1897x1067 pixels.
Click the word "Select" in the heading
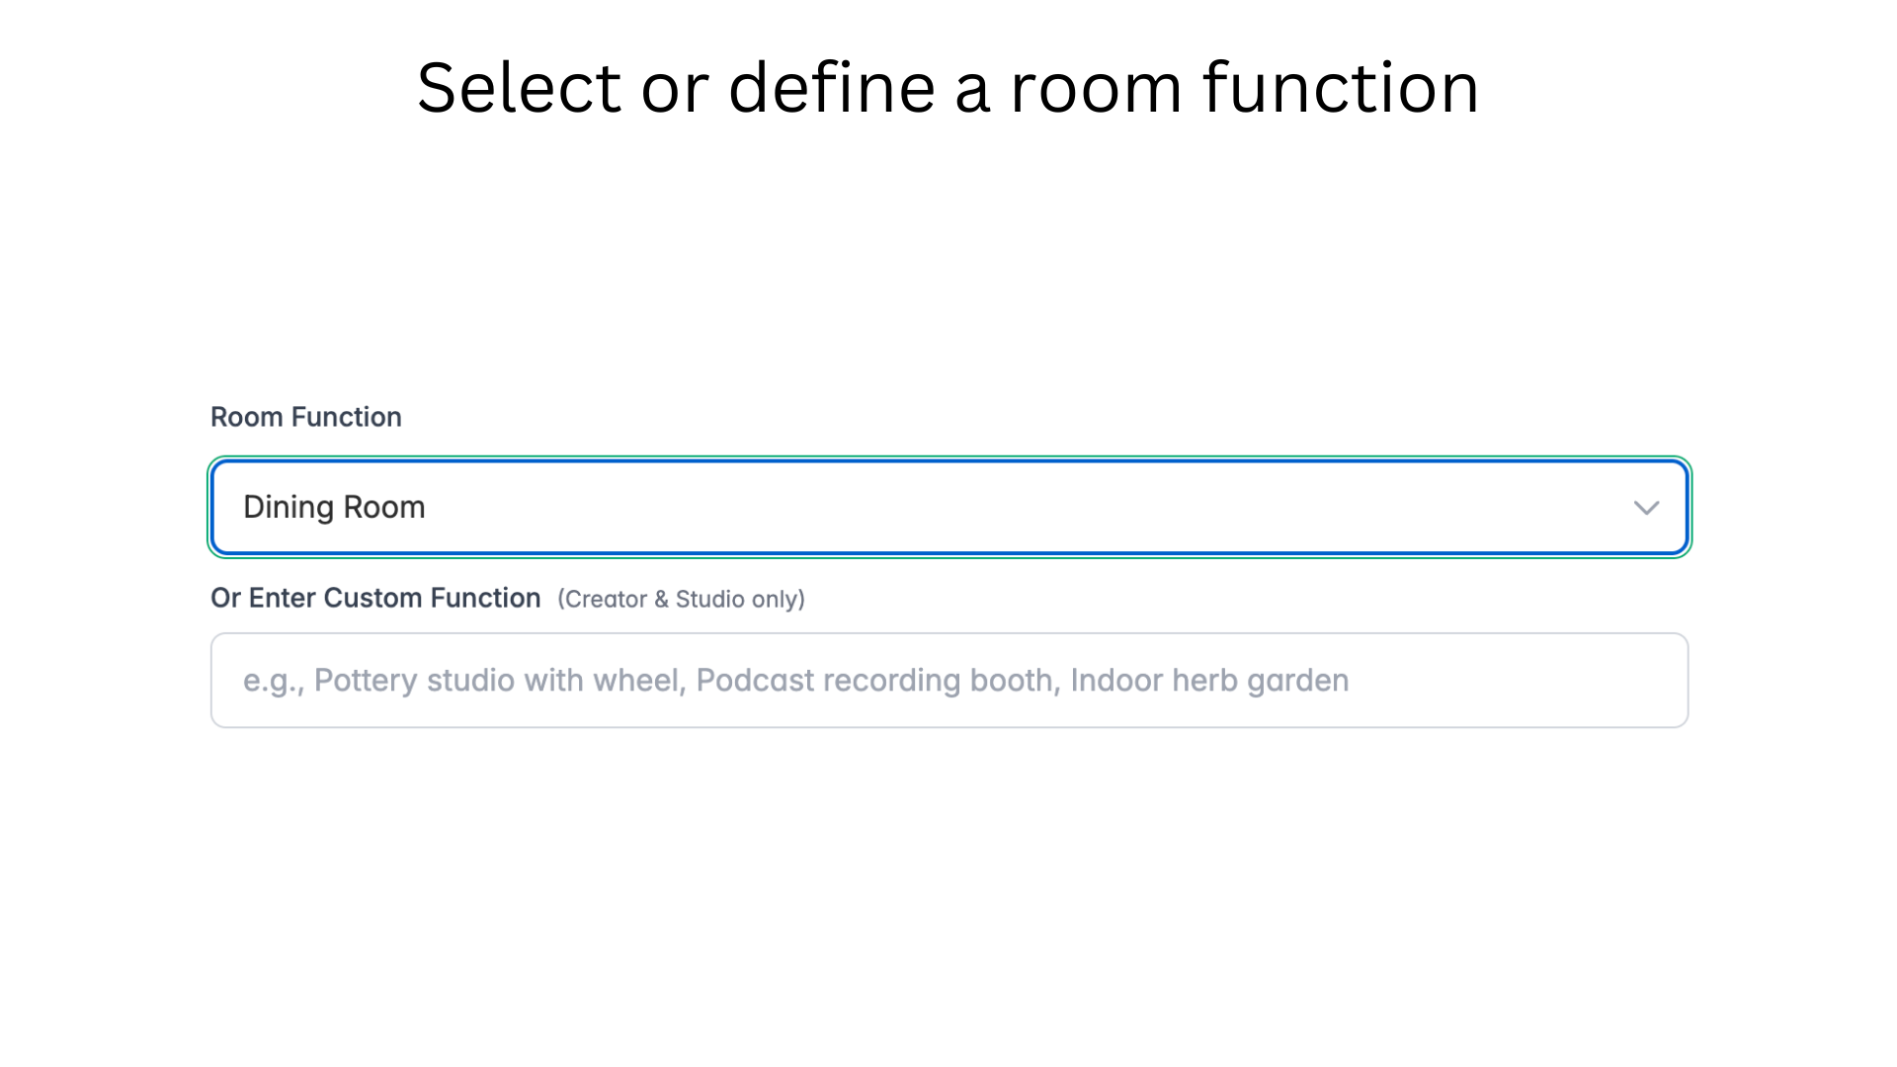click(520, 88)
